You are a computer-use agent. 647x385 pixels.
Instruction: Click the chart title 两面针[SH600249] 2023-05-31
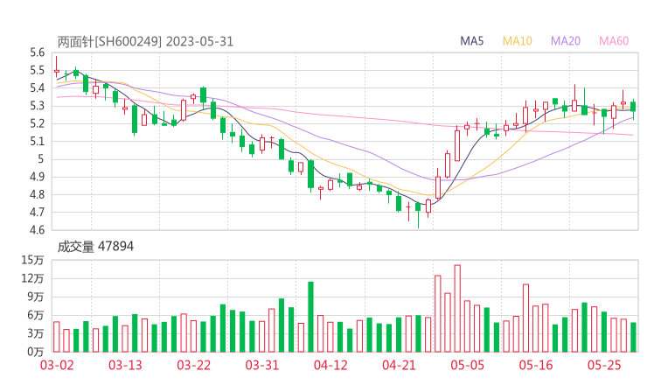click(x=145, y=41)
